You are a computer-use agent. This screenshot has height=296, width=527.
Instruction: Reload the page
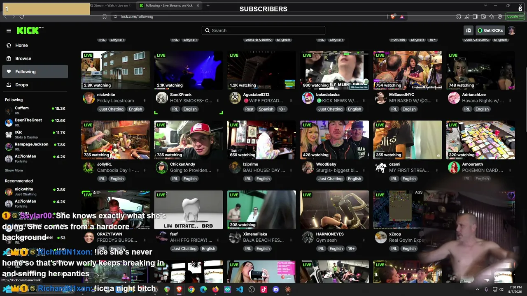coord(22,16)
